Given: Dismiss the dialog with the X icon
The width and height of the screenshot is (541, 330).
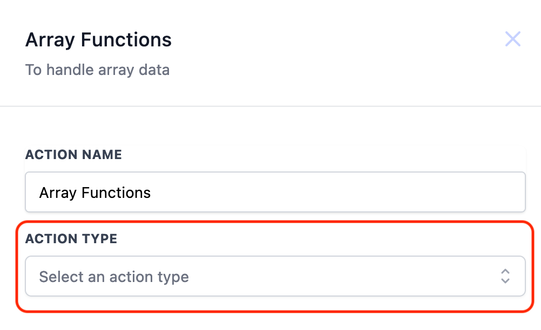Looking at the screenshot, I should point(512,39).
